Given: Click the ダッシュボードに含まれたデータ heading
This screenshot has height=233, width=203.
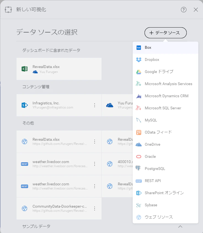Looking at the screenshot, I should (51, 50).
